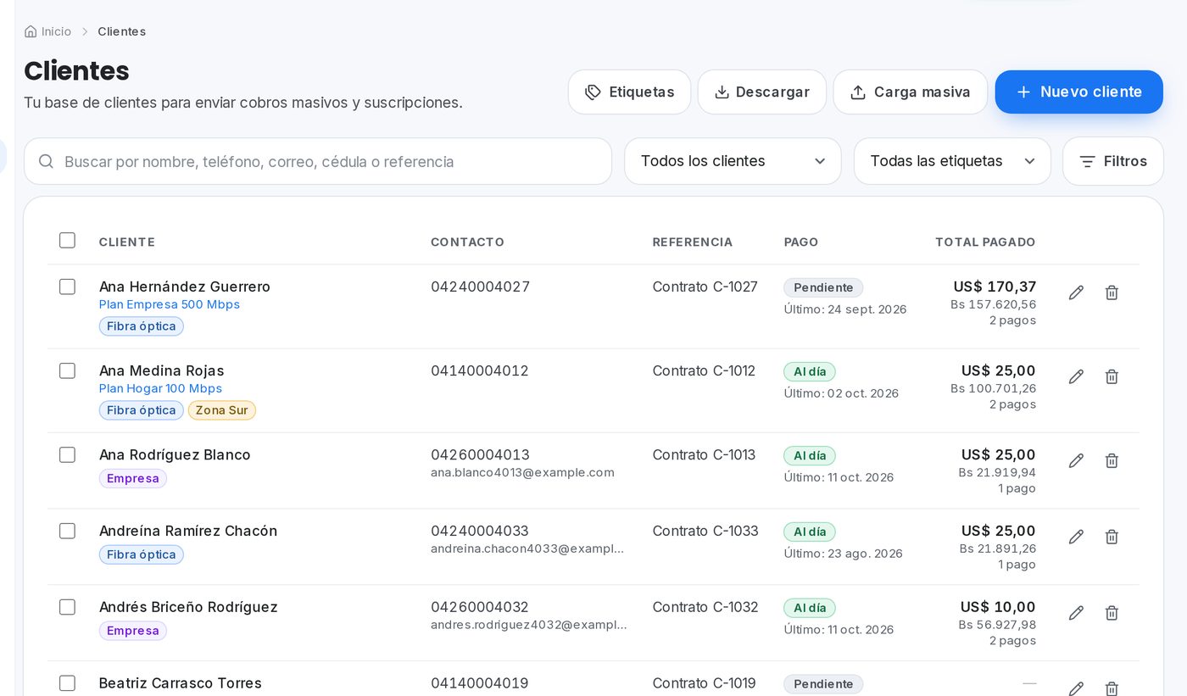1187x696 pixels.
Task: Edit Andreína Ramírez Chacón record
Action: 1076,537
